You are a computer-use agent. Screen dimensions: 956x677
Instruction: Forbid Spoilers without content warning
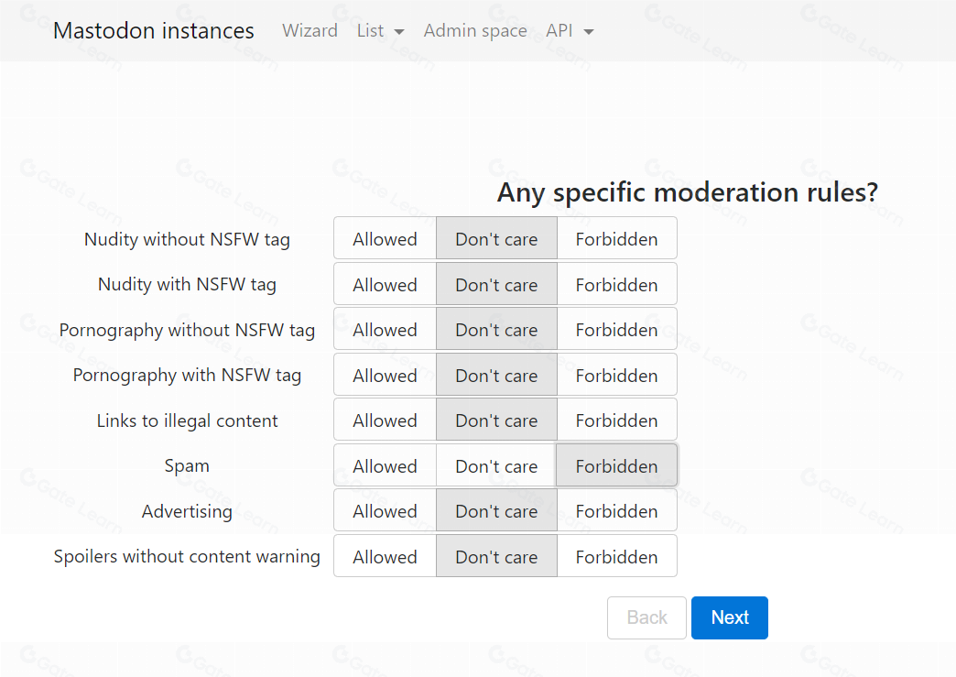(x=616, y=557)
